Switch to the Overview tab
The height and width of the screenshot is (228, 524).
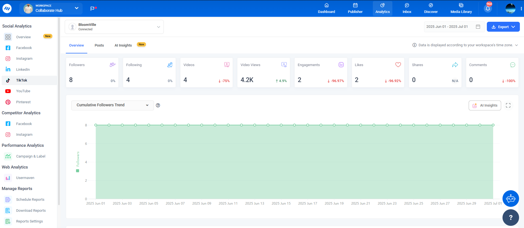(77, 45)
